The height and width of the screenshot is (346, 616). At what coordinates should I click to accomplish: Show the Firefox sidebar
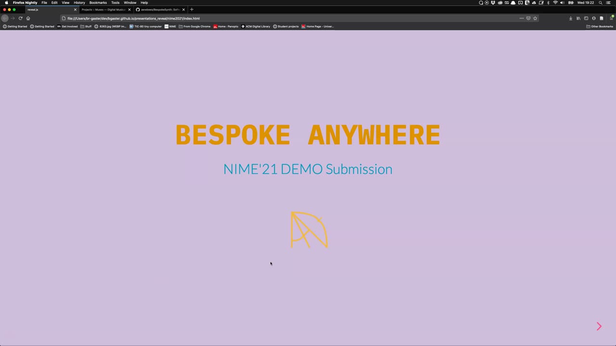(x=586, y=18)
